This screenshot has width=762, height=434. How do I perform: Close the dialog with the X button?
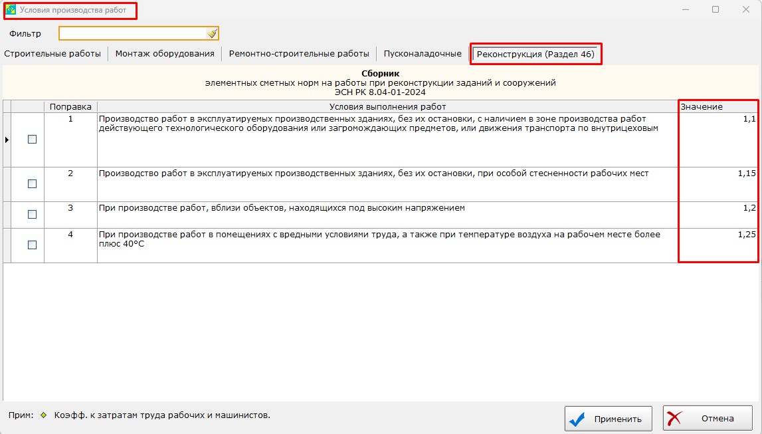(x=746, y=10)
